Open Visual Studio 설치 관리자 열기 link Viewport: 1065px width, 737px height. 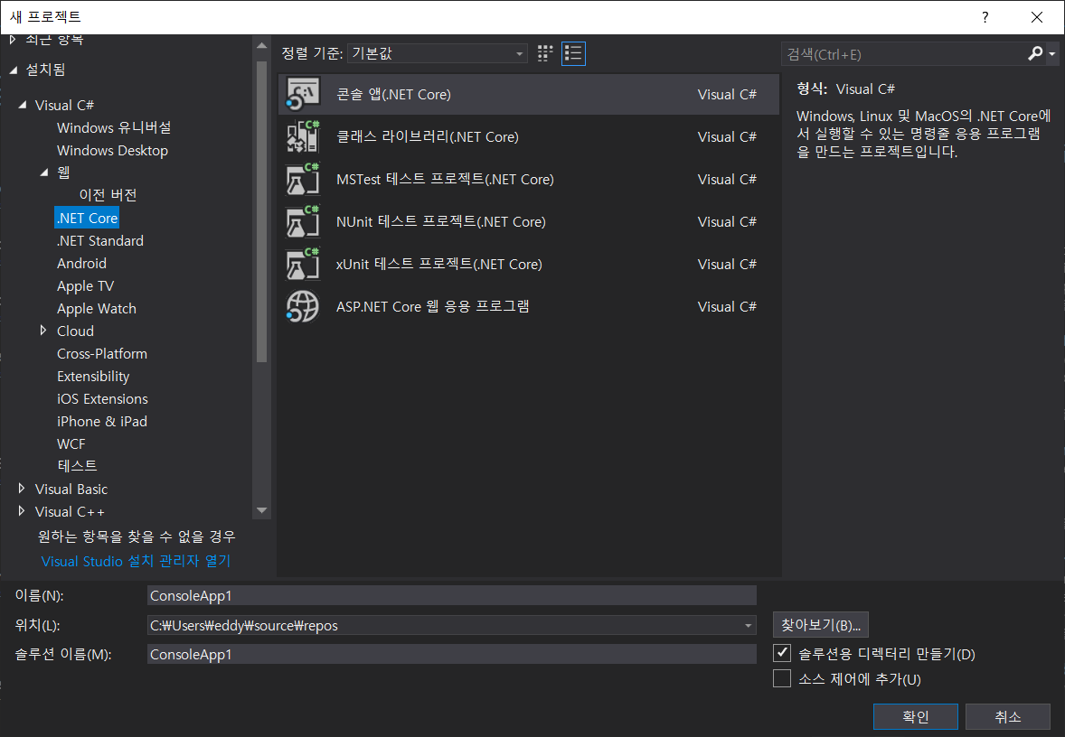pyautogui.click(x=136, y=561)
